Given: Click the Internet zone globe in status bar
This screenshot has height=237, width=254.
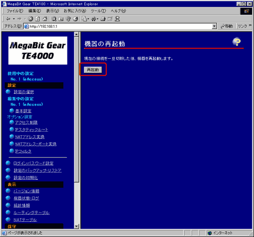Looking at the screenshot, I should (210, 233).
